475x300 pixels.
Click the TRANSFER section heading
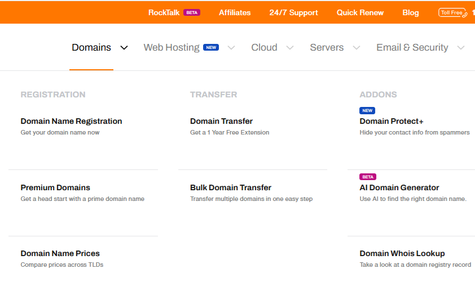click(x=214, y=95)
